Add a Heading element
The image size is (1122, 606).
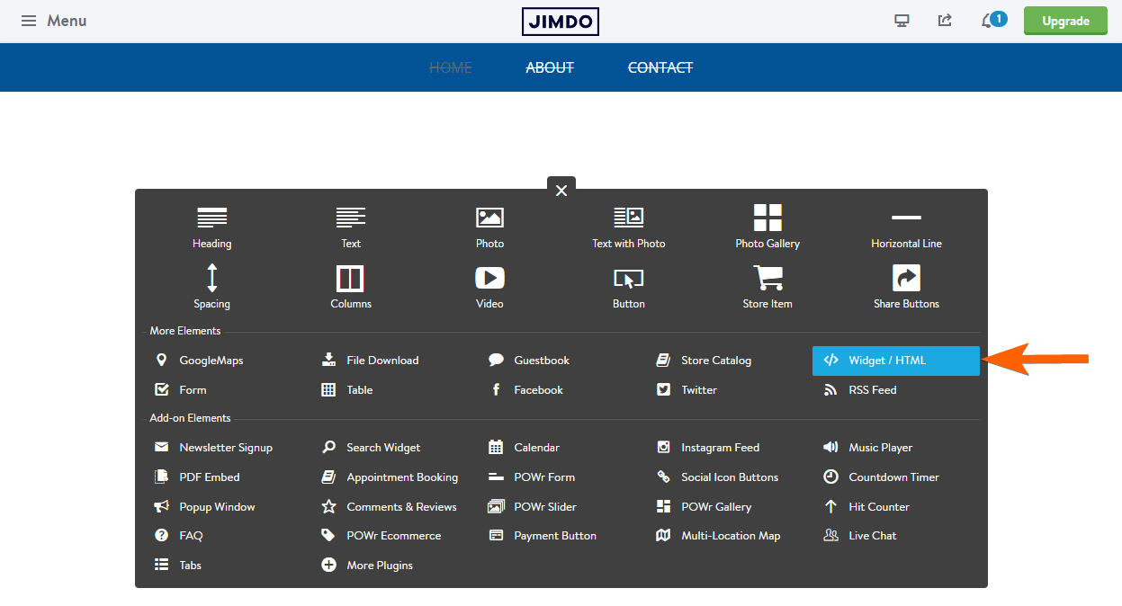click(x=212, y=227)
